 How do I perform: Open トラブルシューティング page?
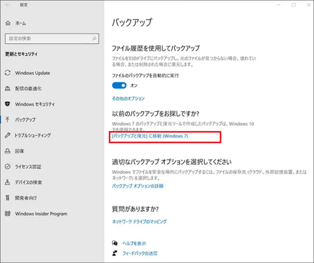pyautogui.click(x=33, y=135)
